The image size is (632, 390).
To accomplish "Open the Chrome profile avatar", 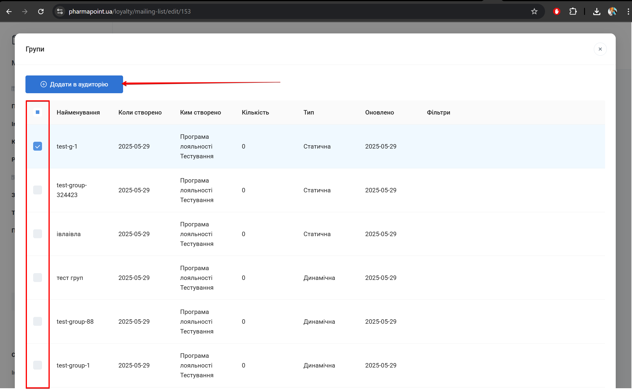I will tap(612, 12).
